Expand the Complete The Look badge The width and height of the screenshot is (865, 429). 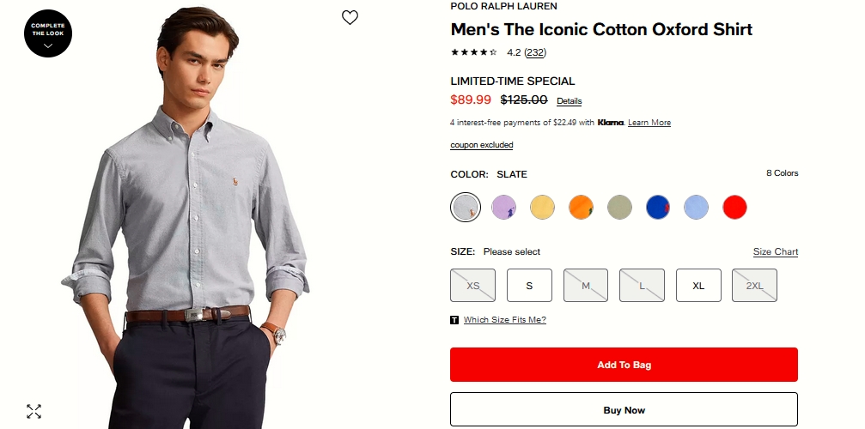coord(48,33)
